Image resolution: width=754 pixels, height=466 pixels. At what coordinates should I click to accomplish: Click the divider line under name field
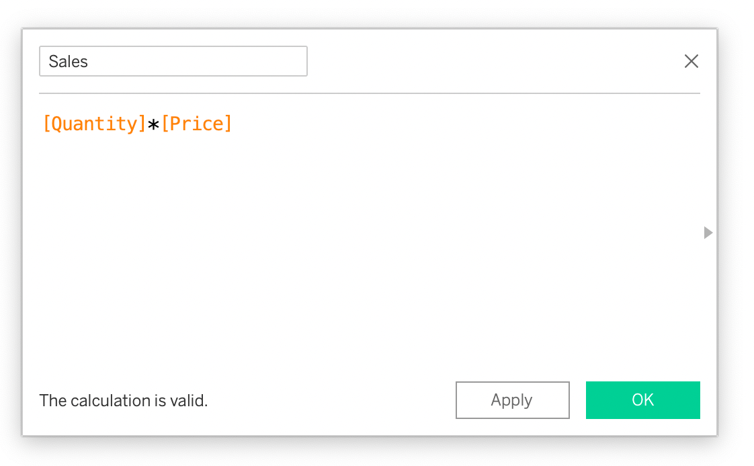pyautogui.click(x=370, y=93)
